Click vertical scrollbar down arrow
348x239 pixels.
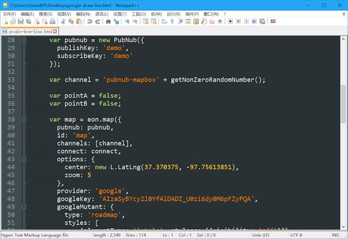343,227
